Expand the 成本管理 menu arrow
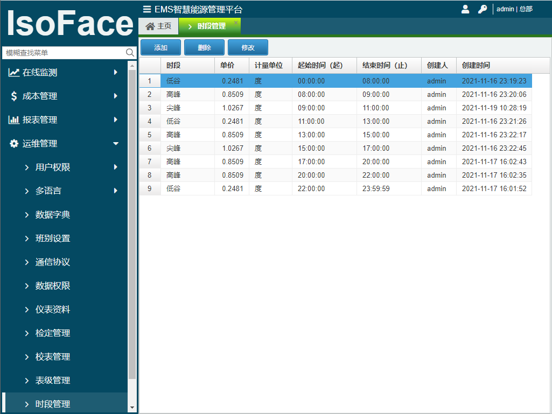 pyautogui.click(x=115, y=96)
